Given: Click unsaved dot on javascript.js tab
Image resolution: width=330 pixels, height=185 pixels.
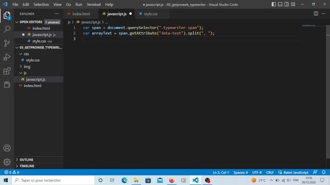Looking at the screenshot, I should click(x=130, y=14).
